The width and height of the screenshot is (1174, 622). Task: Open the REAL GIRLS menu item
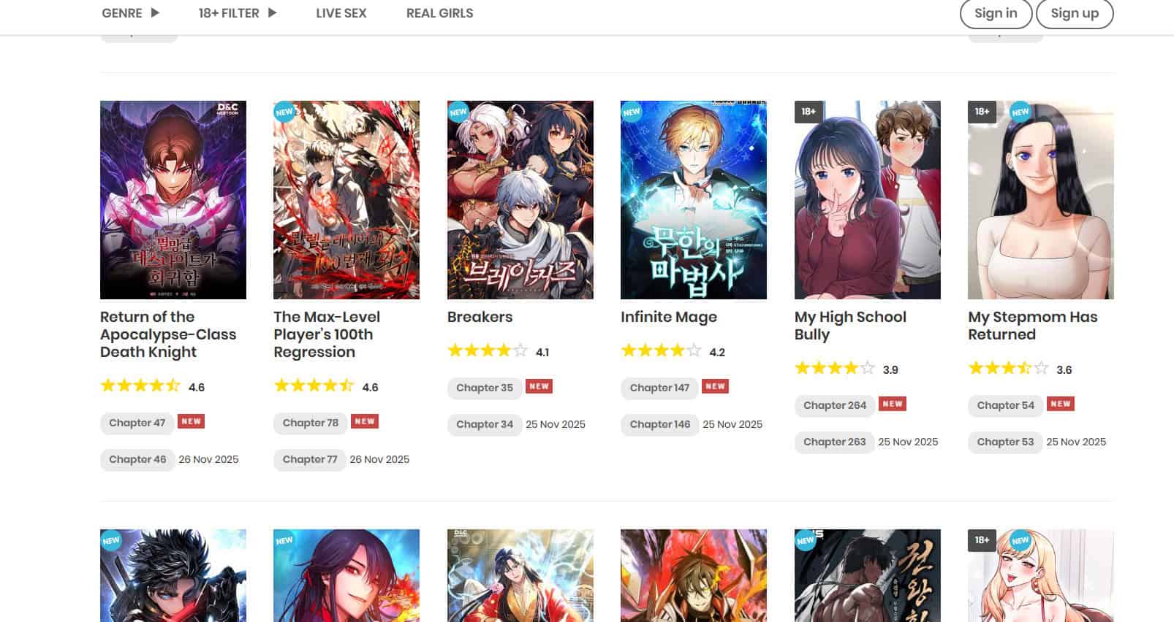(439, 13)
